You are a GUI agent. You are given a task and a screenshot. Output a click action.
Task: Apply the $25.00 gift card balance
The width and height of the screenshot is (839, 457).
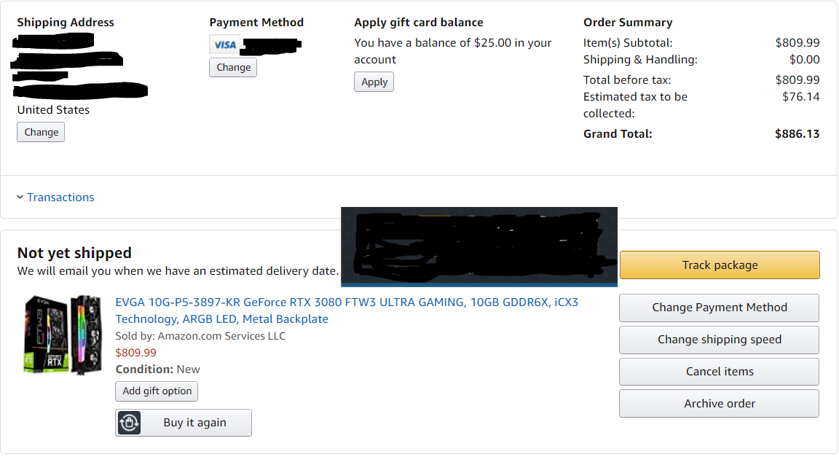374,82
